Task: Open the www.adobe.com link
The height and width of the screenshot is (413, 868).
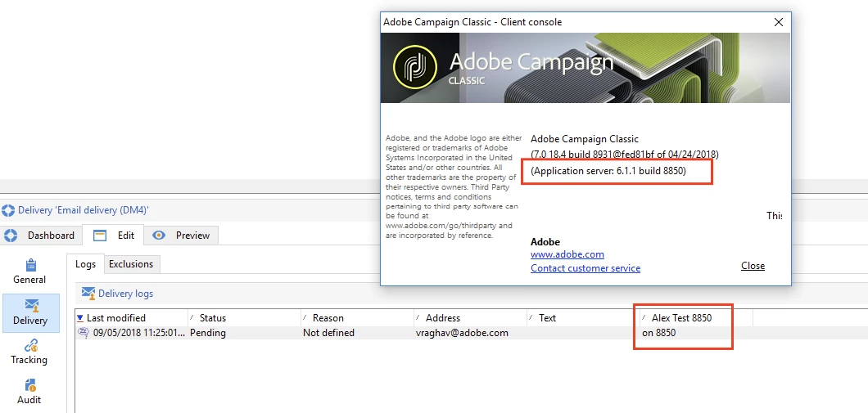Action: (x=567, y=254)
